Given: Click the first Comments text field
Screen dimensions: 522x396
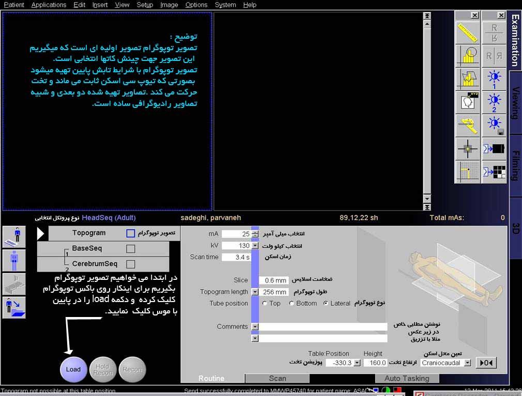Looking at the screenshot, I should point(323,326).
